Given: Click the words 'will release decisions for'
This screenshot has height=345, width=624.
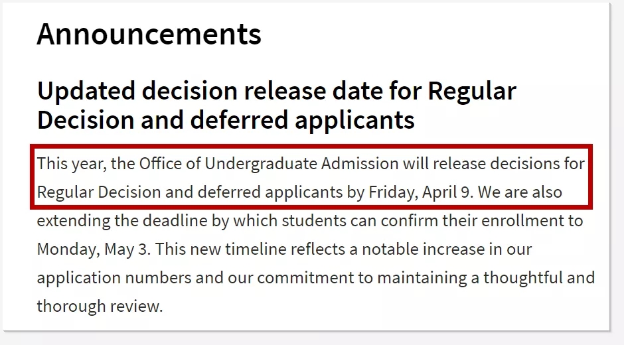Looking at the screenshot, I should point(493,164).
